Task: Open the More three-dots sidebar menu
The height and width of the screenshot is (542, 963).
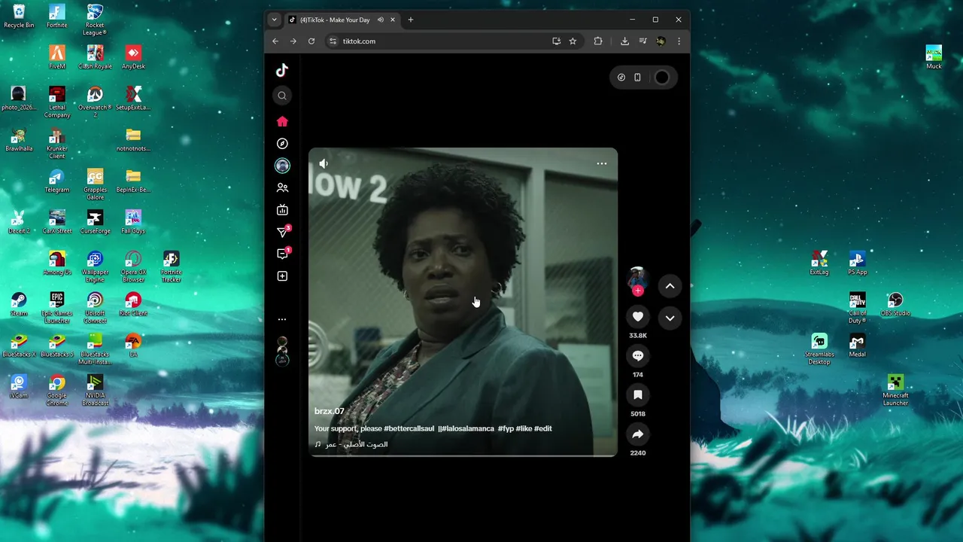Action: click(x=282, y=319)
